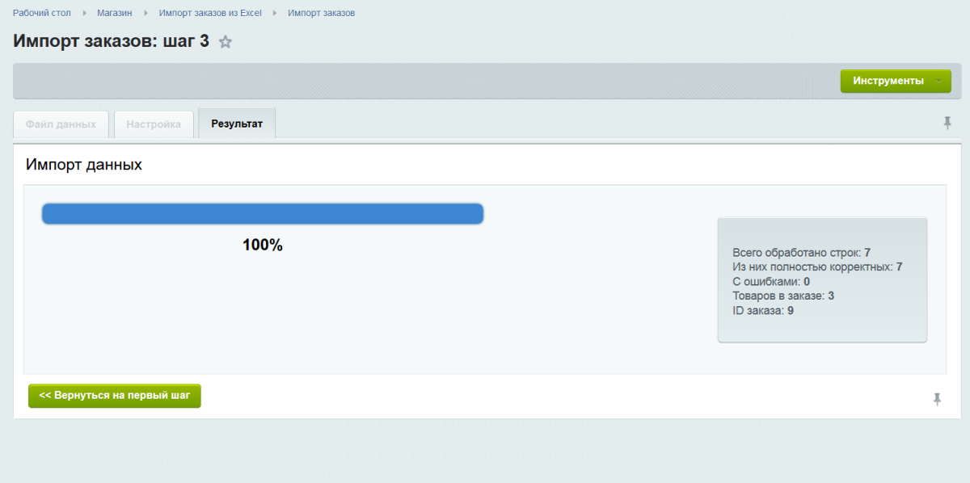Click the pin icon at bottom right

937,399
